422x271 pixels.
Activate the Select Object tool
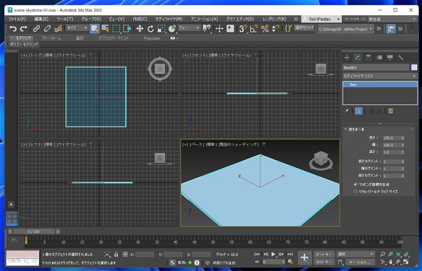coord(94,29)
